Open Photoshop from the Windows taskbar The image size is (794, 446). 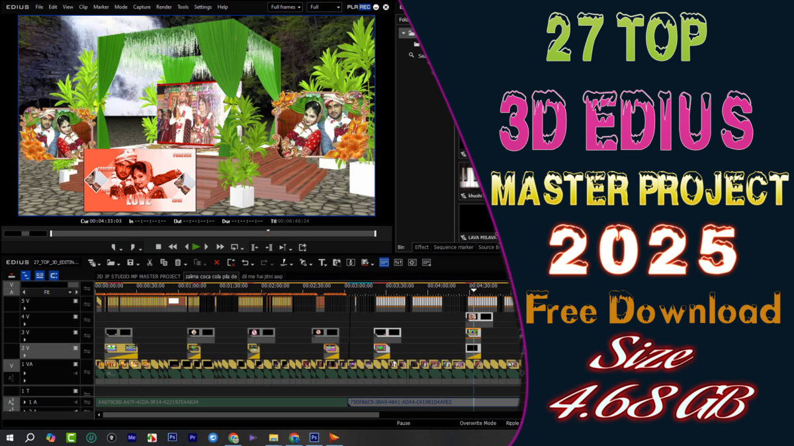point(172,437)
